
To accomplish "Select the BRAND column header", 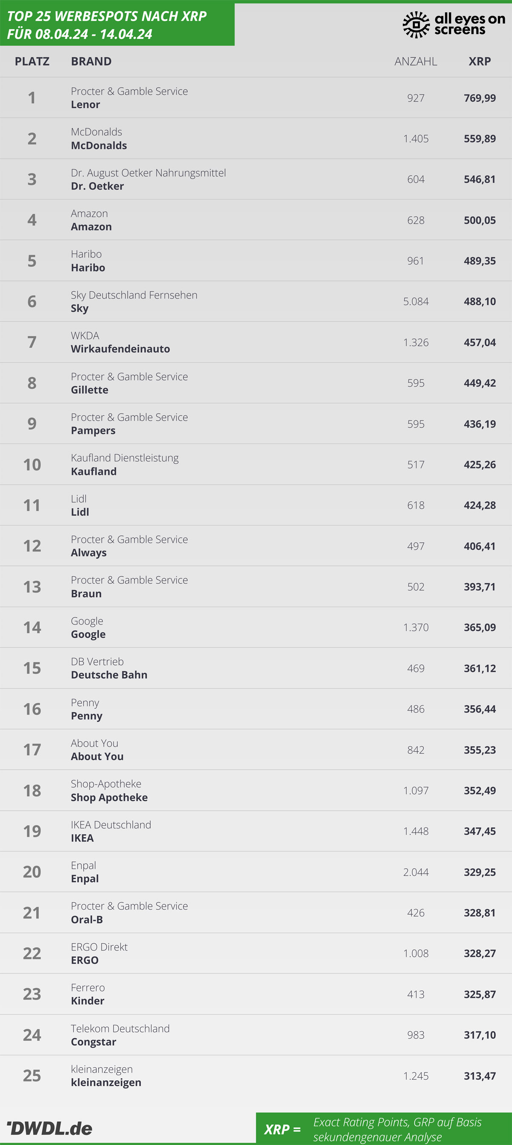I will (x=91, y=62).
